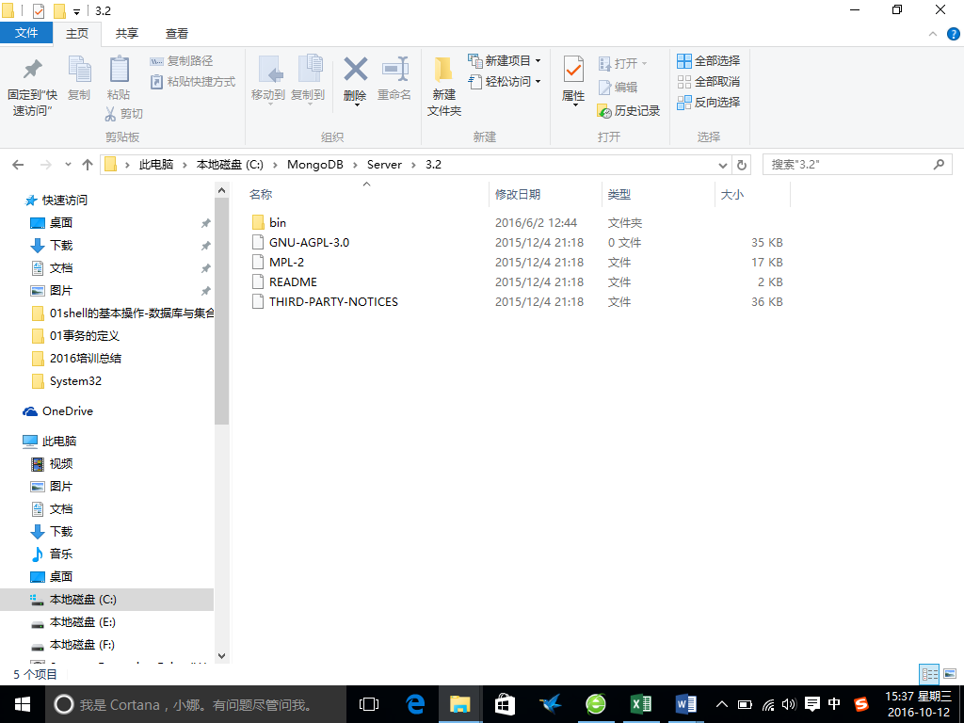
Task: Sort by Name (名称) column header
Action: click(x=368, y=194)
